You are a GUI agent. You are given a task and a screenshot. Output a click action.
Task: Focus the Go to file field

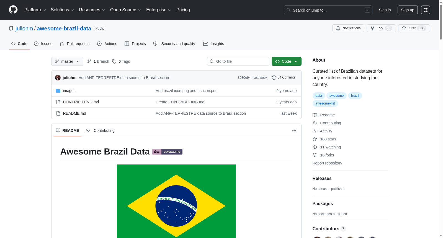(x=238, y=61)
